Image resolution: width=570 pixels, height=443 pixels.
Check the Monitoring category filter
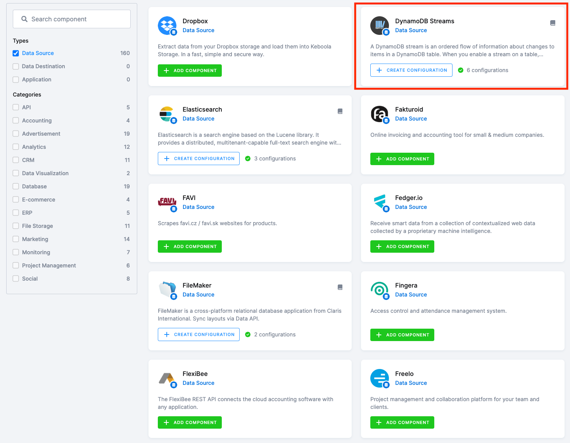tap(16, 252)
